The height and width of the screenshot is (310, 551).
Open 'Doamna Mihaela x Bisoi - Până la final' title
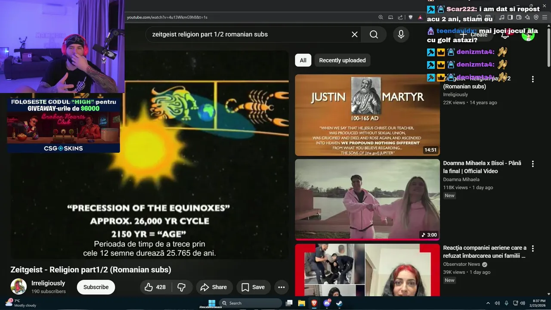click(482, 167)
